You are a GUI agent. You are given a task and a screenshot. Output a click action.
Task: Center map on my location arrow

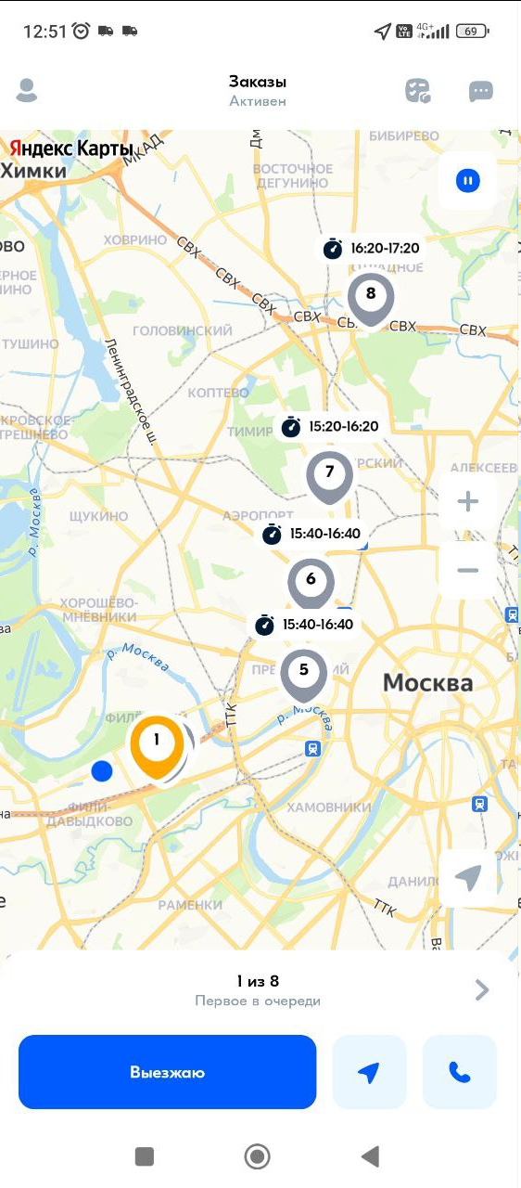click(468, 878)
